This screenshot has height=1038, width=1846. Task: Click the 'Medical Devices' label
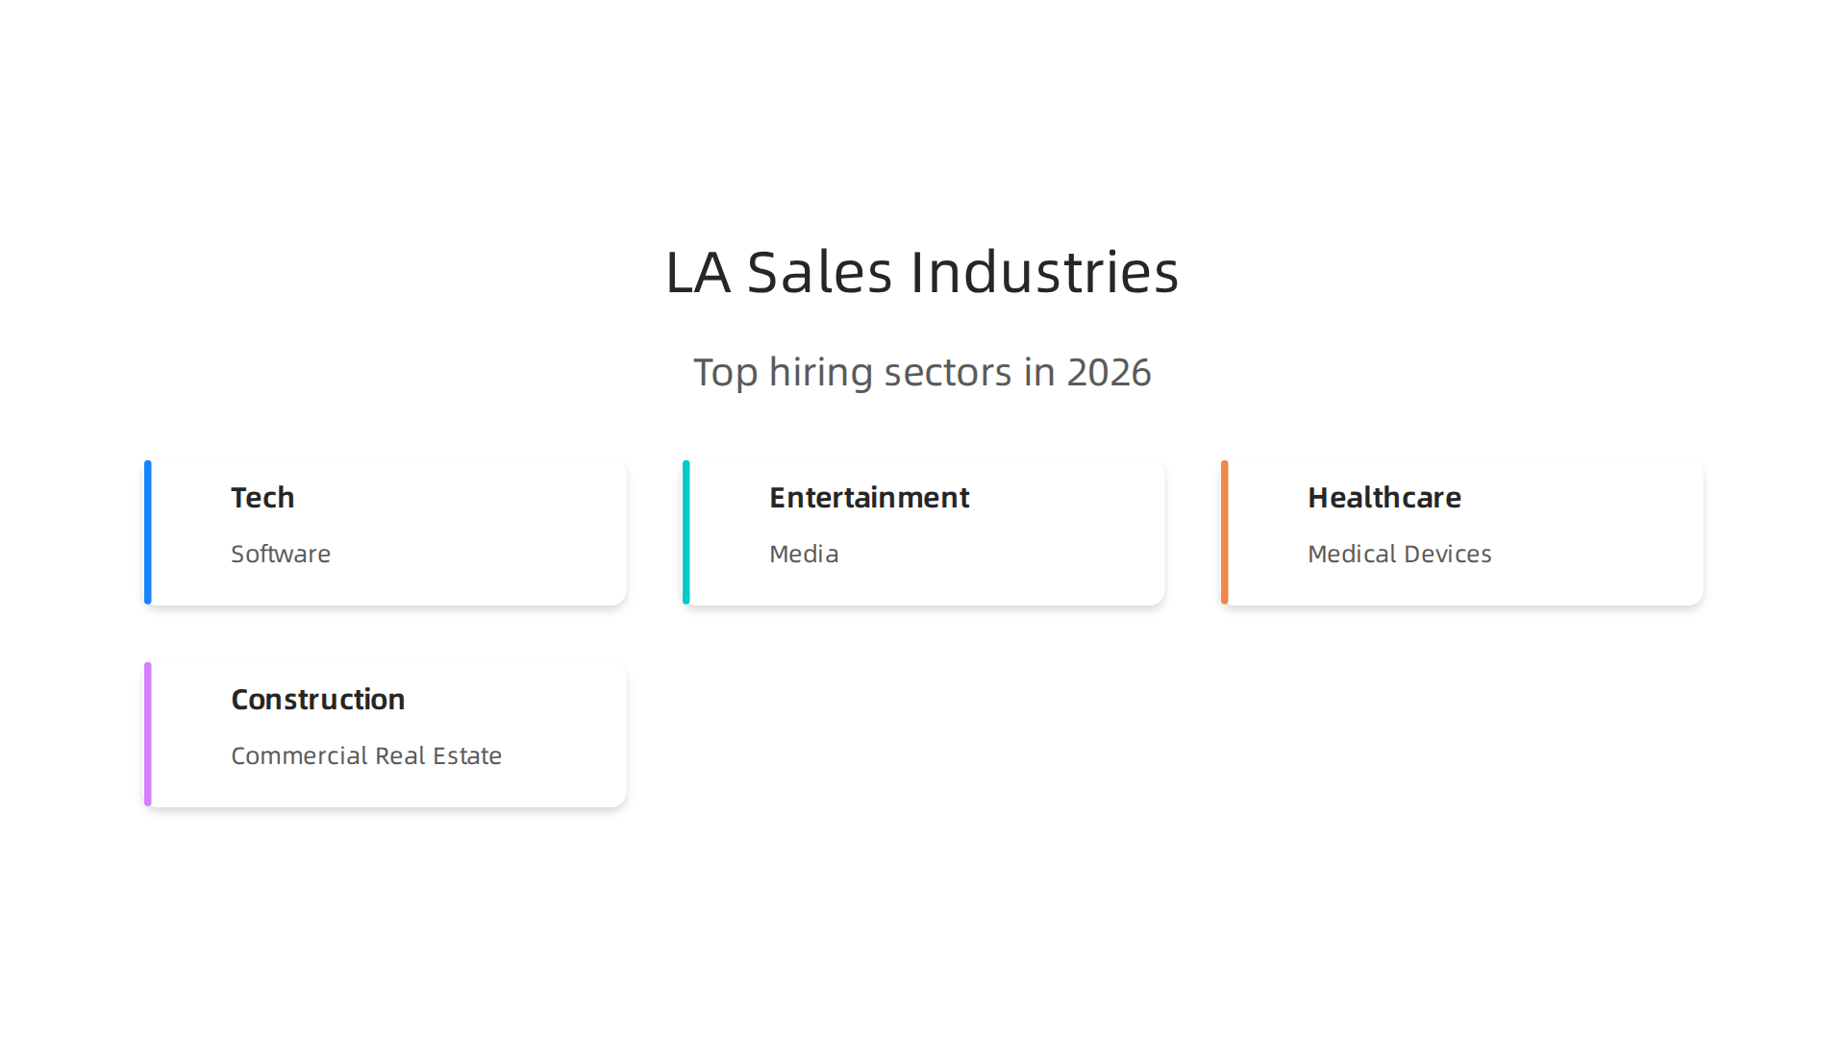pyautogui.click(x=1400, y=555)
